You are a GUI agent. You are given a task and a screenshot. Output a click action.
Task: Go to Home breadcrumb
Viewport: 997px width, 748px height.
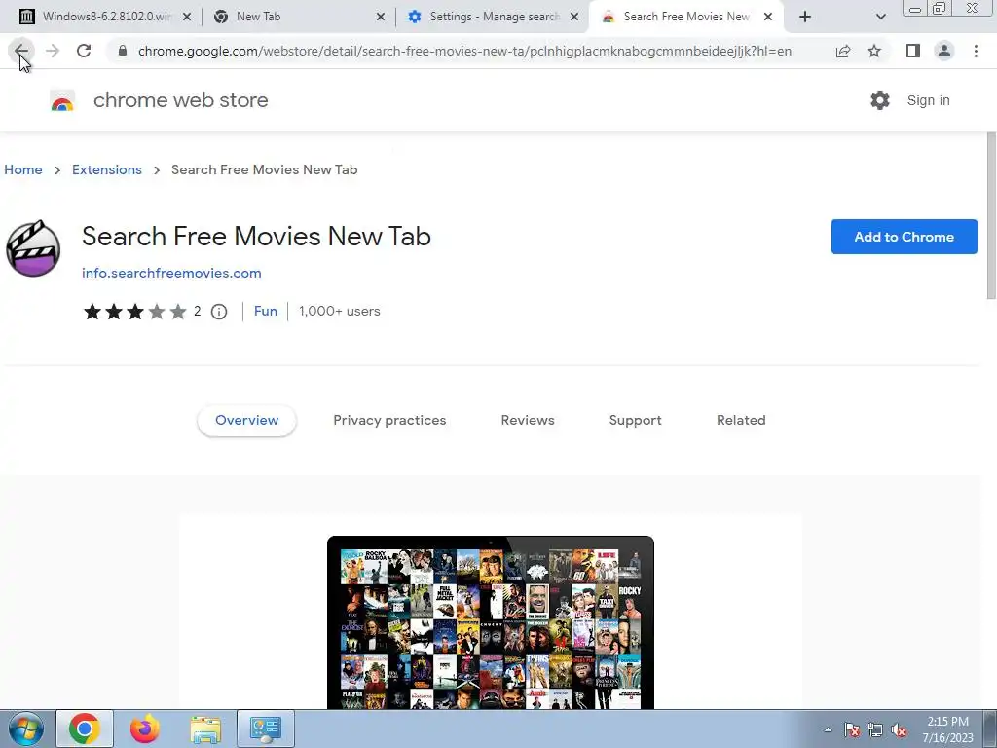pyautogui.click(x=23, y=169)
